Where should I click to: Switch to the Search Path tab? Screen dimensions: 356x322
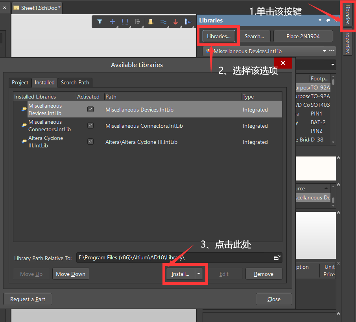[75, 82]
